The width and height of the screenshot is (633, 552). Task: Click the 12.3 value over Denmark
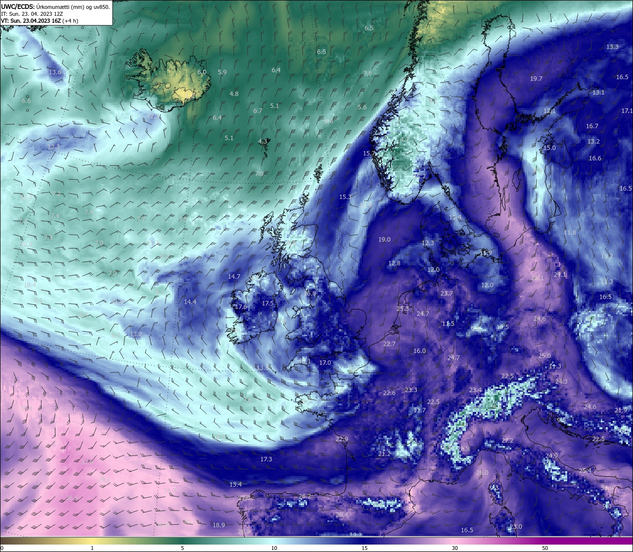[x=428, y=243]
